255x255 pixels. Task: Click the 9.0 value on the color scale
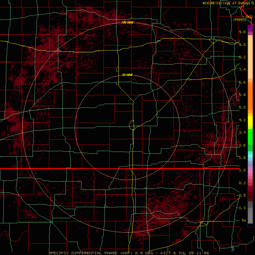coord(242,44)
